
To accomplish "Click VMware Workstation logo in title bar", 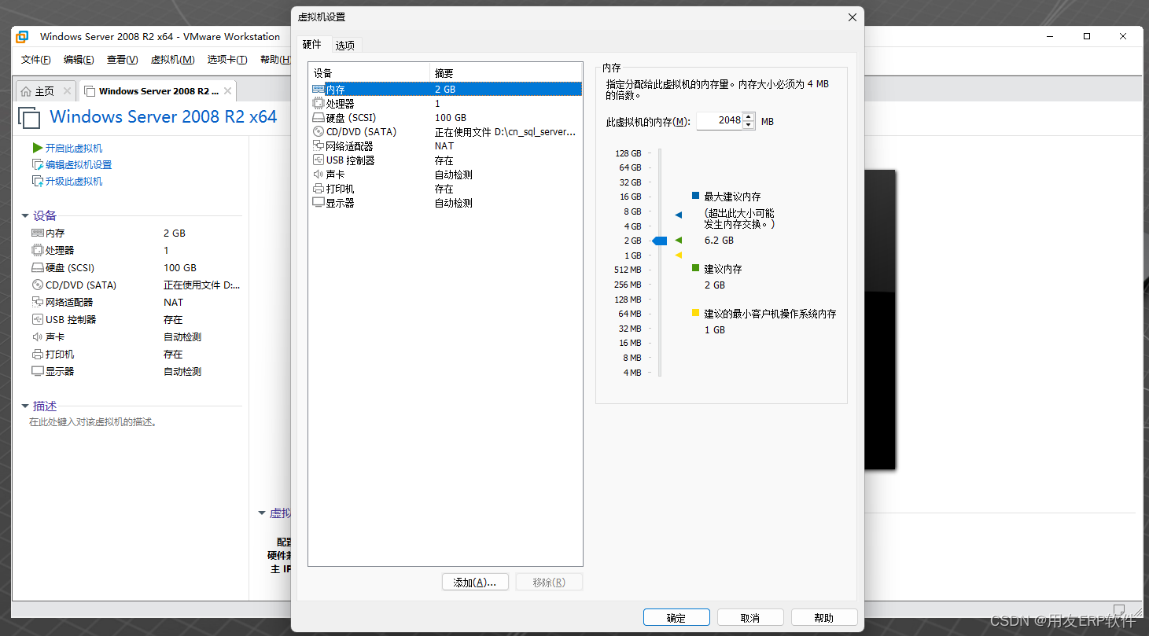I will 22,36.
